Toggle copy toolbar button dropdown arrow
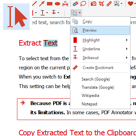136x136 pixels. pyautogui.click(x=80, y=13)
